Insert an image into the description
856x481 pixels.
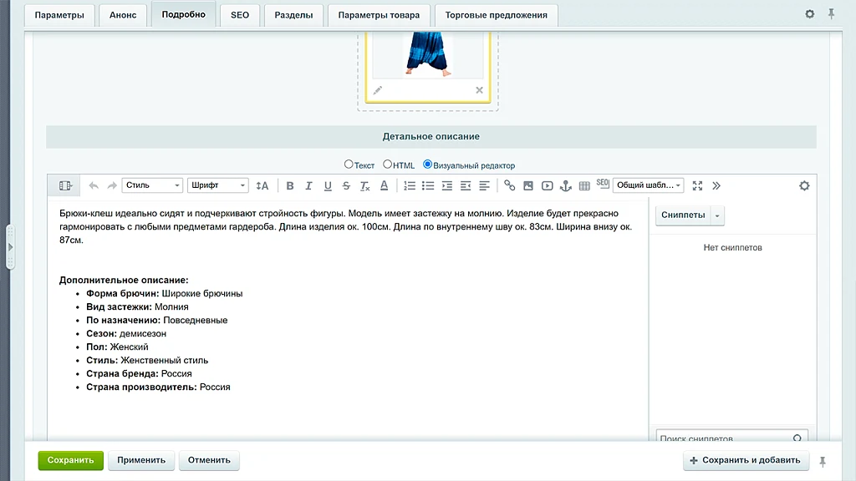528,186
